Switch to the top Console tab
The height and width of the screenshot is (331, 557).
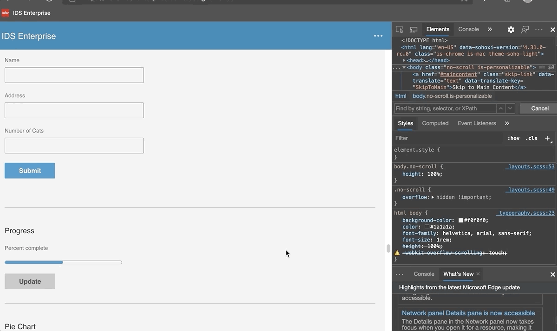click(x=468, y=29)
